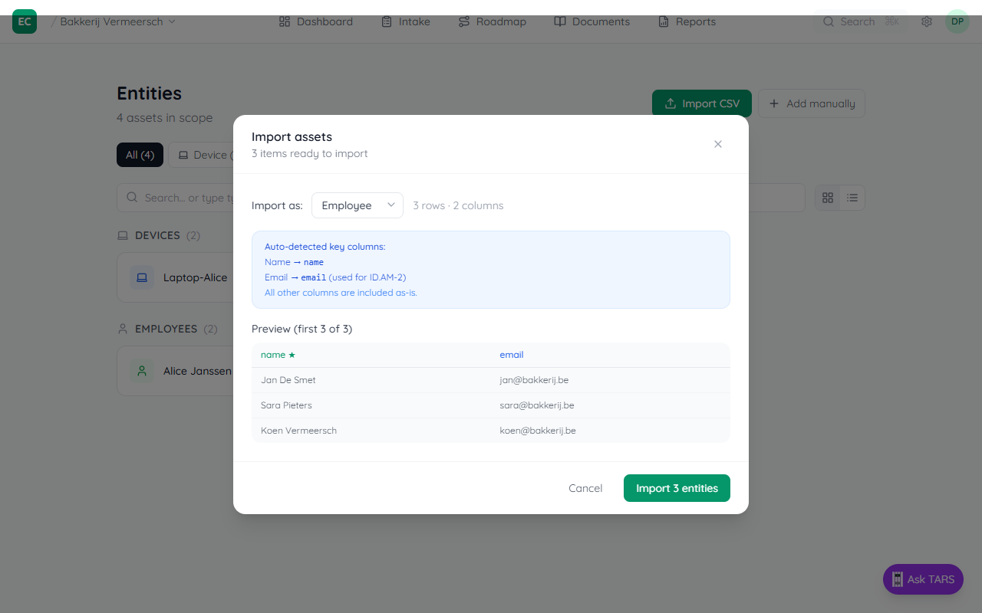Go to the Intake page
The height and width of the screenshot is (613, 982).
(x=406, y=21)
